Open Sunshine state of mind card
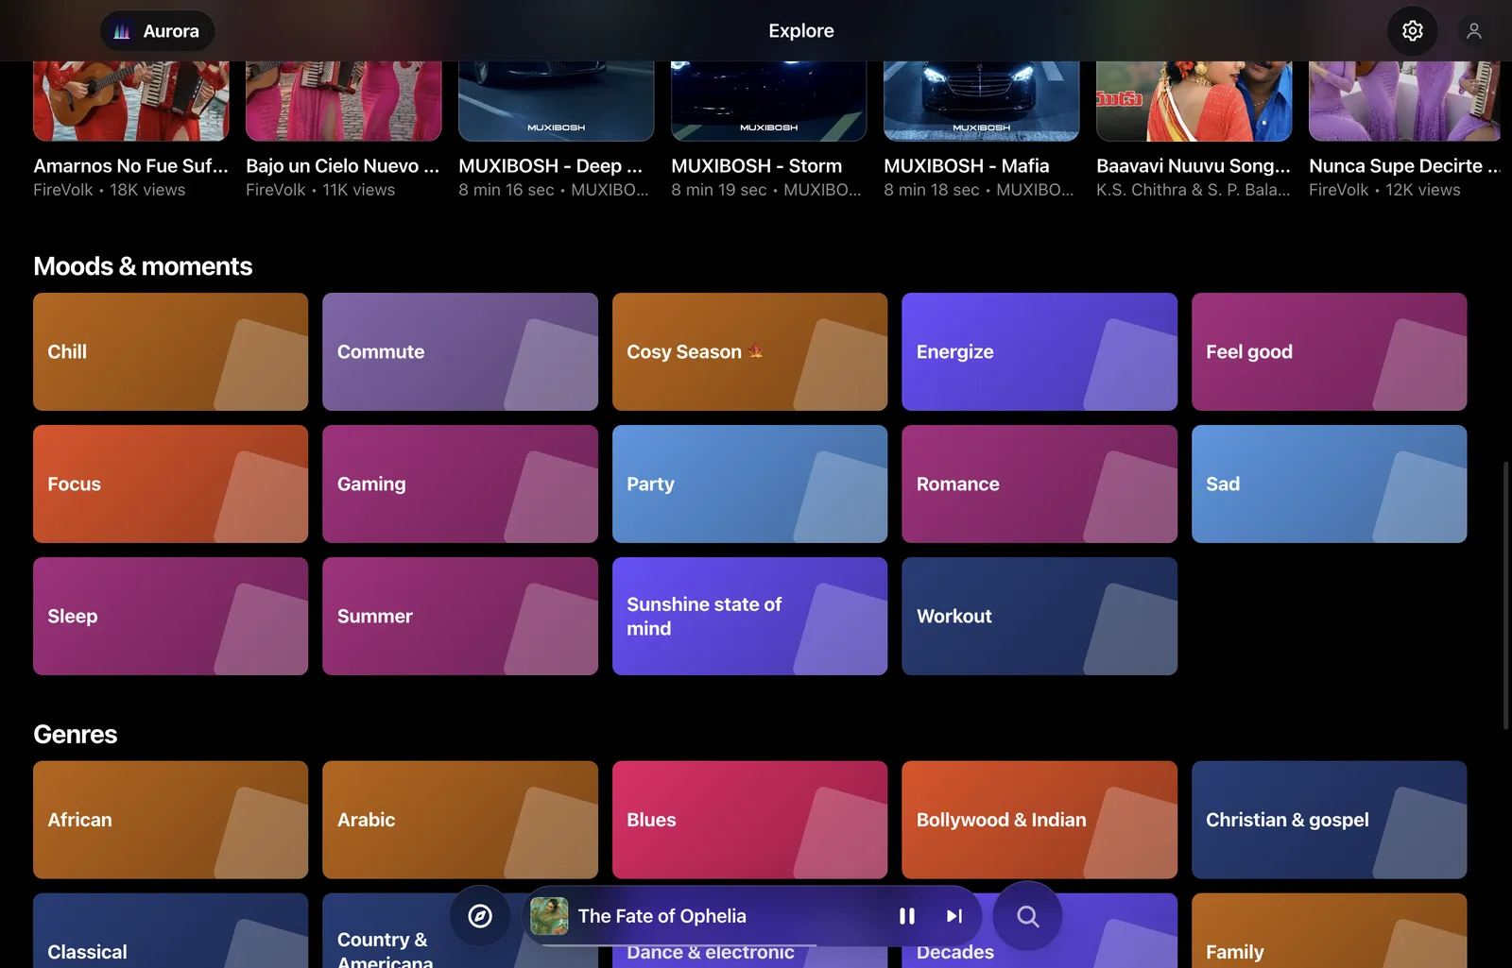 (749, 616)
